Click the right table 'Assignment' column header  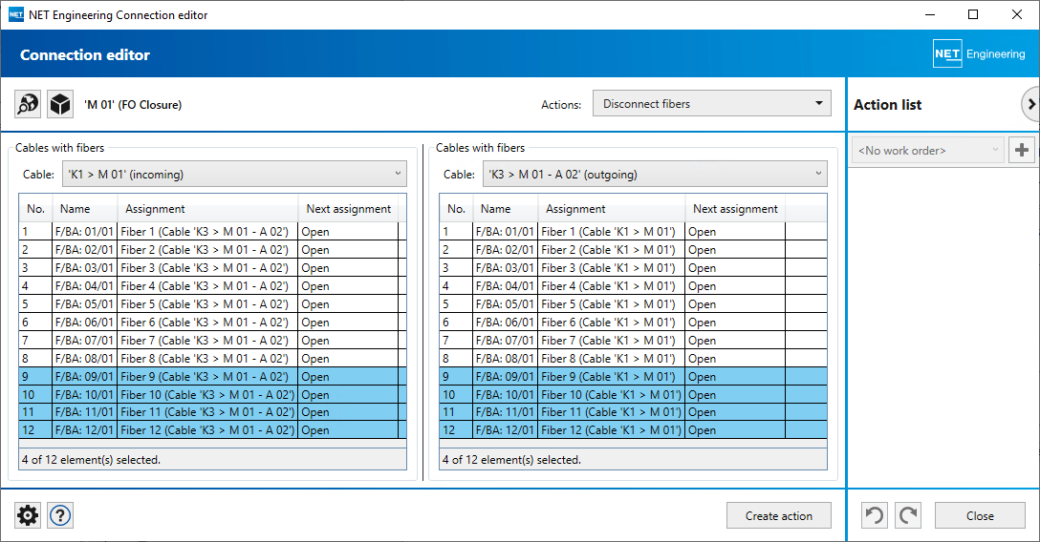(612, 208)
